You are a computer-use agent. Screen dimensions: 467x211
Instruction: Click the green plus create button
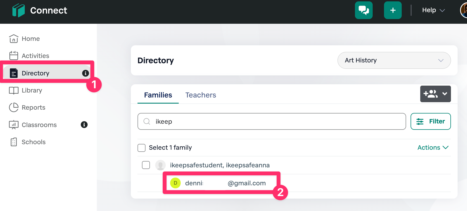click(x=393, y=10)
